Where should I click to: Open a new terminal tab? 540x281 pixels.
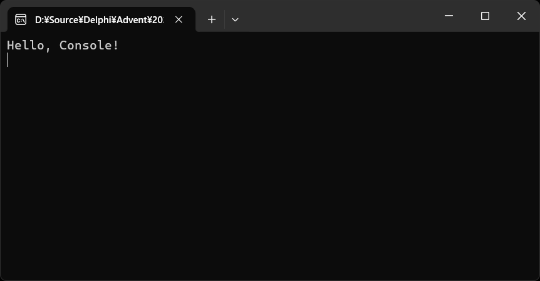(x=212, y=19)
